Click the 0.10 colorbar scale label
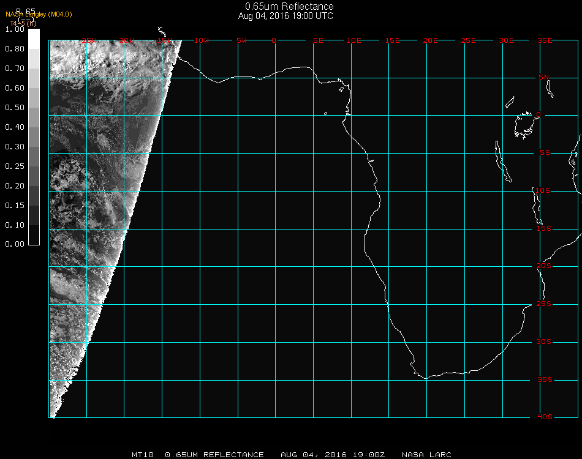Screen dimensions: 582x459 (14, 225)
